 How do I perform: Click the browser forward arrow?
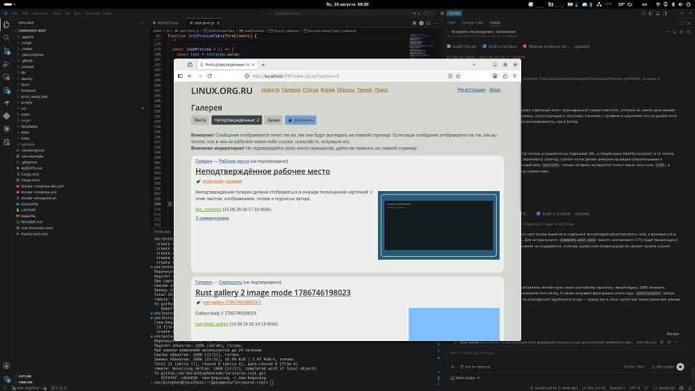point(200,76)
